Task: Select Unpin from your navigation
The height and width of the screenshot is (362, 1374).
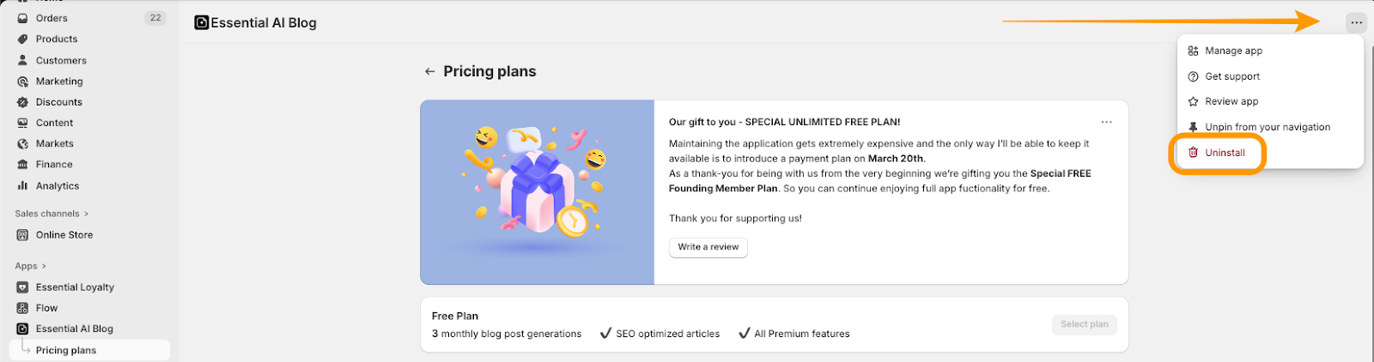Action: point(1267,128)
